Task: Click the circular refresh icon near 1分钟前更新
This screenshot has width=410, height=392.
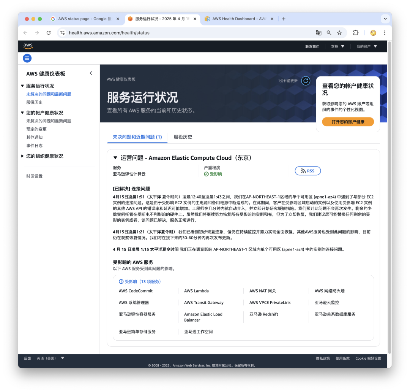Action: tap(306, 81)
